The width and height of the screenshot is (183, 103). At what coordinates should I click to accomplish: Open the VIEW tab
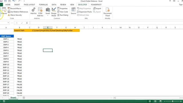click(72, 5)
